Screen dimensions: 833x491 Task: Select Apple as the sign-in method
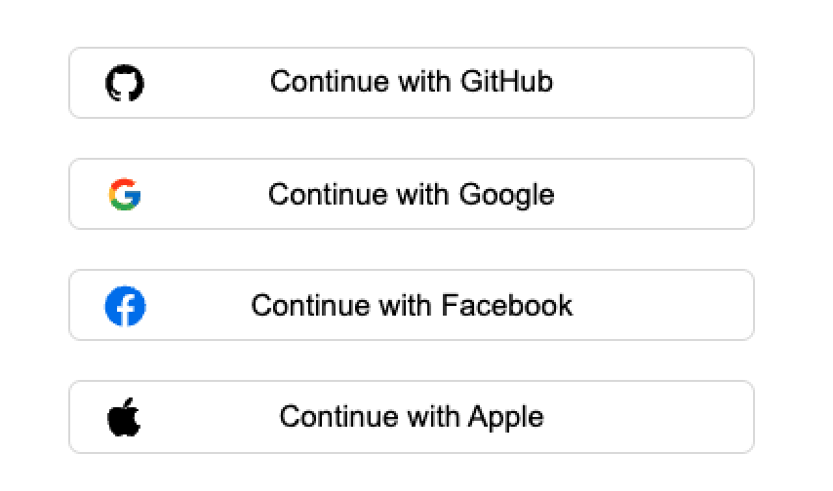pyautogui.click(x=411, y=417)
